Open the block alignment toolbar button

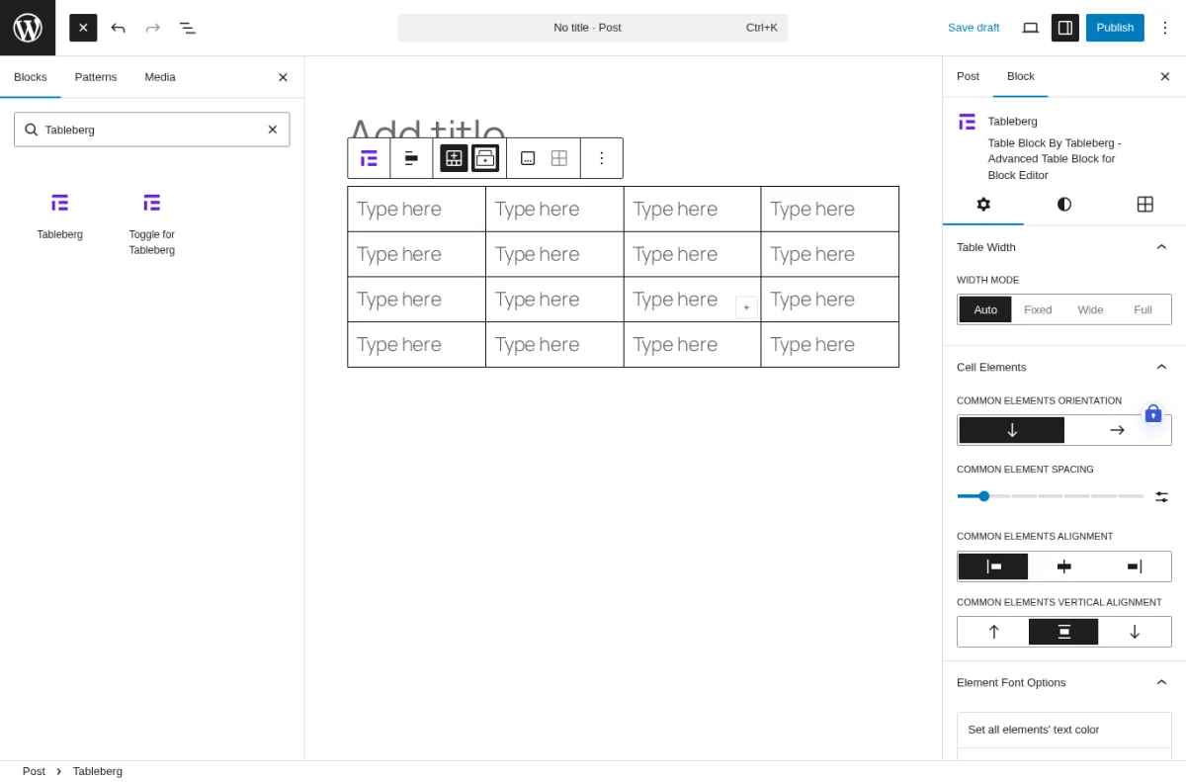click(x=411, y=158)
